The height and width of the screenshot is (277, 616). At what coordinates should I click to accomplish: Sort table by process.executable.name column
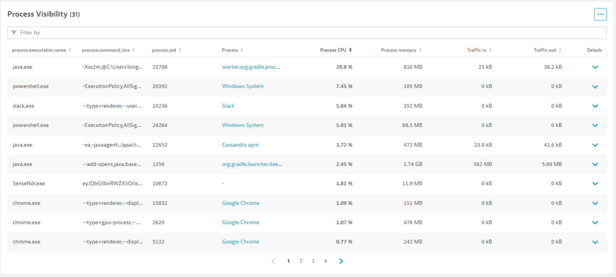point(70,50)
